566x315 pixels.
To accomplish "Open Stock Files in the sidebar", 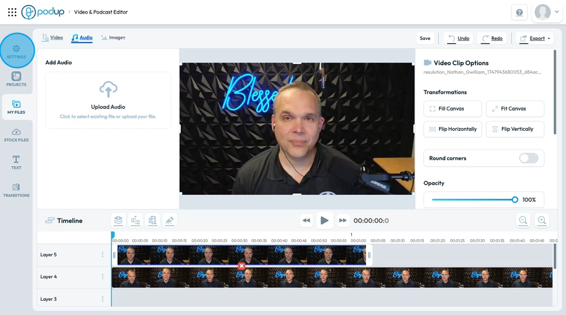I will coord(16,135).
